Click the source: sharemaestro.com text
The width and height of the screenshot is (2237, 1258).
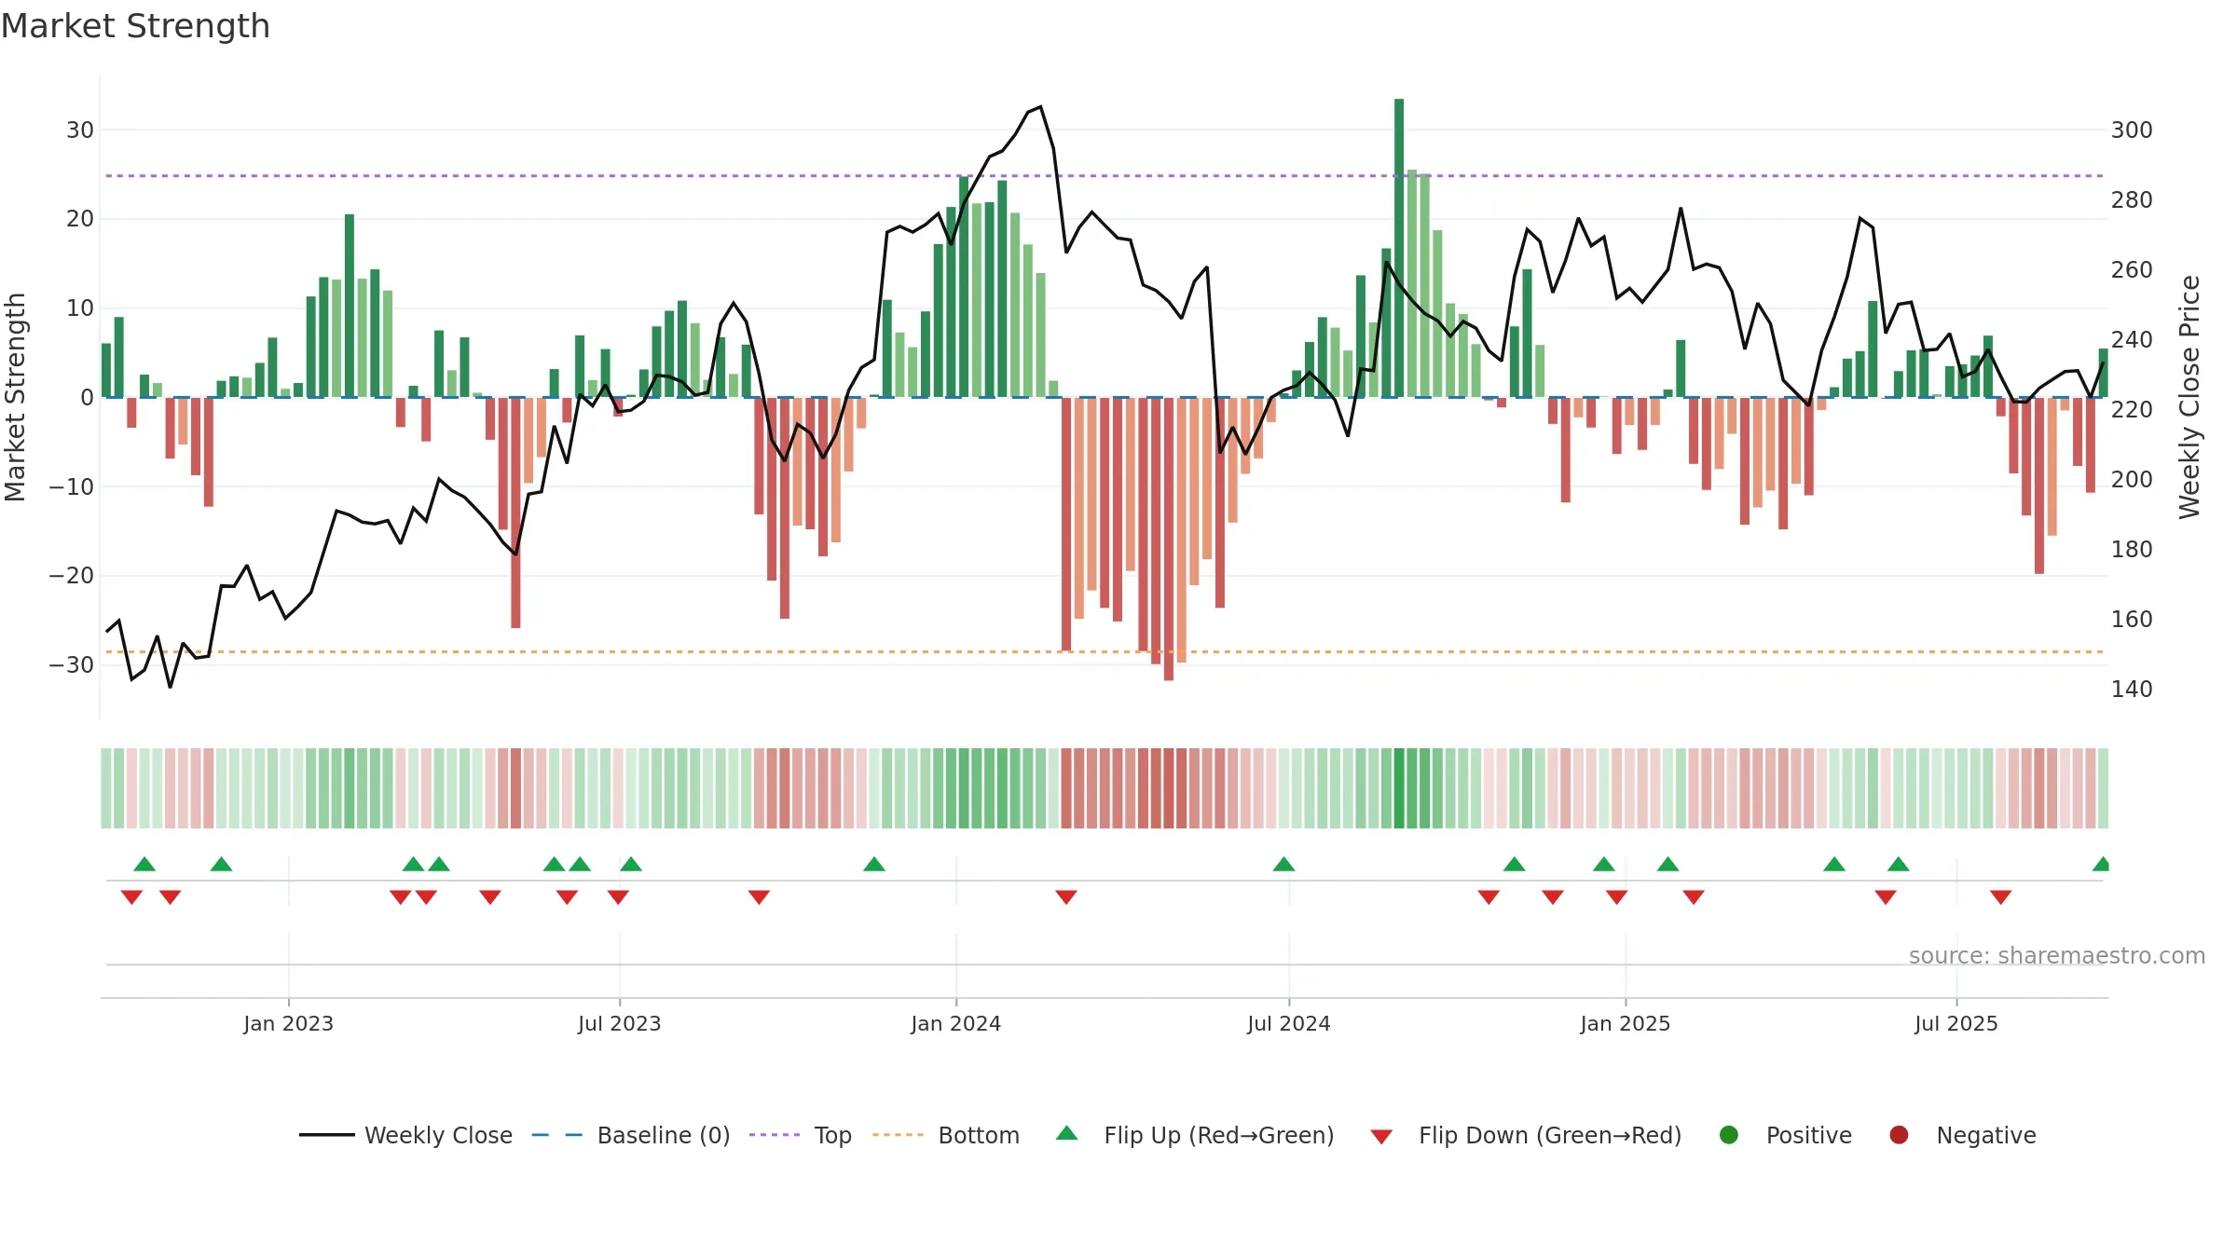(x=2057, y=955)
